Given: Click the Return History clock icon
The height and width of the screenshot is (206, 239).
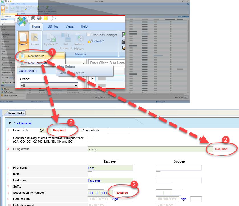Looking at the screenshot, I should (79, 37).
